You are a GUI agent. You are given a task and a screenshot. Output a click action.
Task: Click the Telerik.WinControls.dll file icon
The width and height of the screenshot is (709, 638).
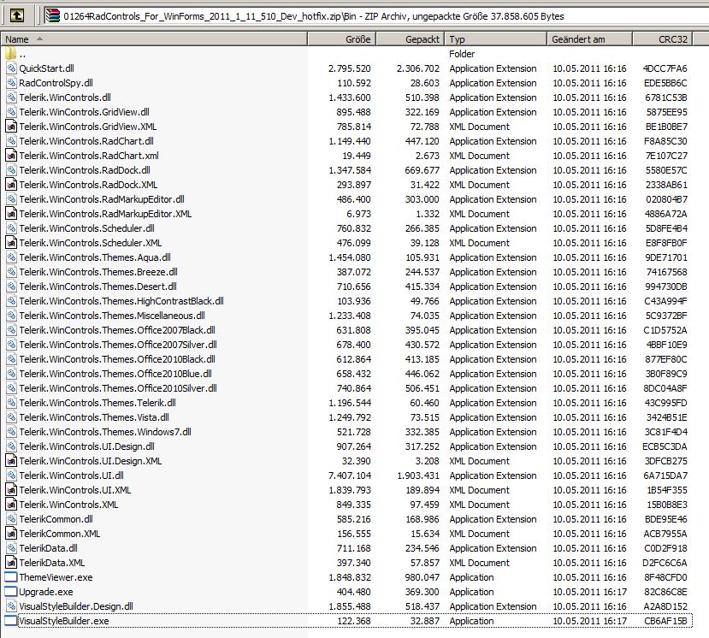11,97
